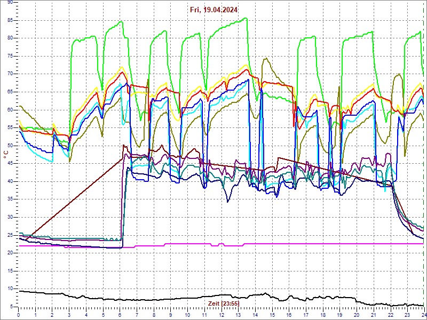The height and width of the screenshot is (320, 427).
Task: Click hour 17 on the time axis
Action: point(306,314)
